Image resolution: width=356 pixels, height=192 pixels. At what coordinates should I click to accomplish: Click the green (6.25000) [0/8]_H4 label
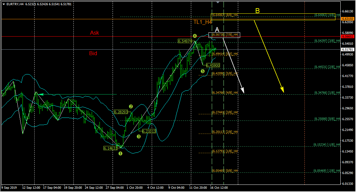(x=327, y=119)
